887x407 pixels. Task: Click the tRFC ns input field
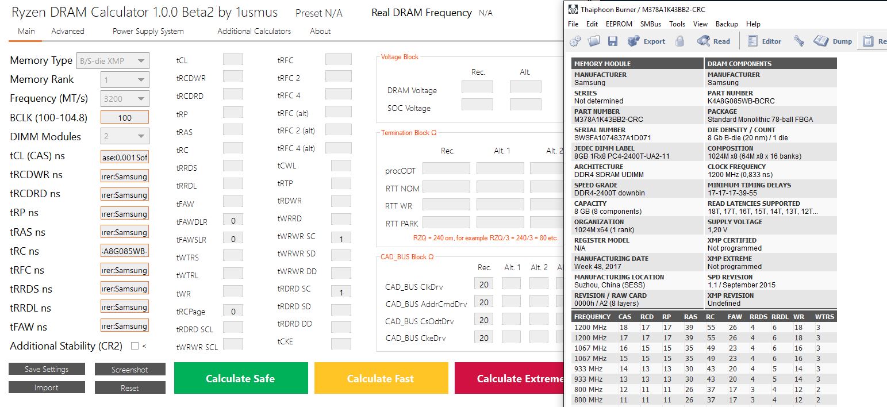coord(125,270)
